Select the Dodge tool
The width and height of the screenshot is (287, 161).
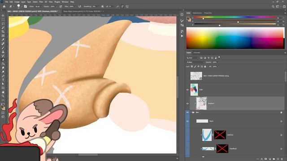pyautogui.click(x=3, y=72)
